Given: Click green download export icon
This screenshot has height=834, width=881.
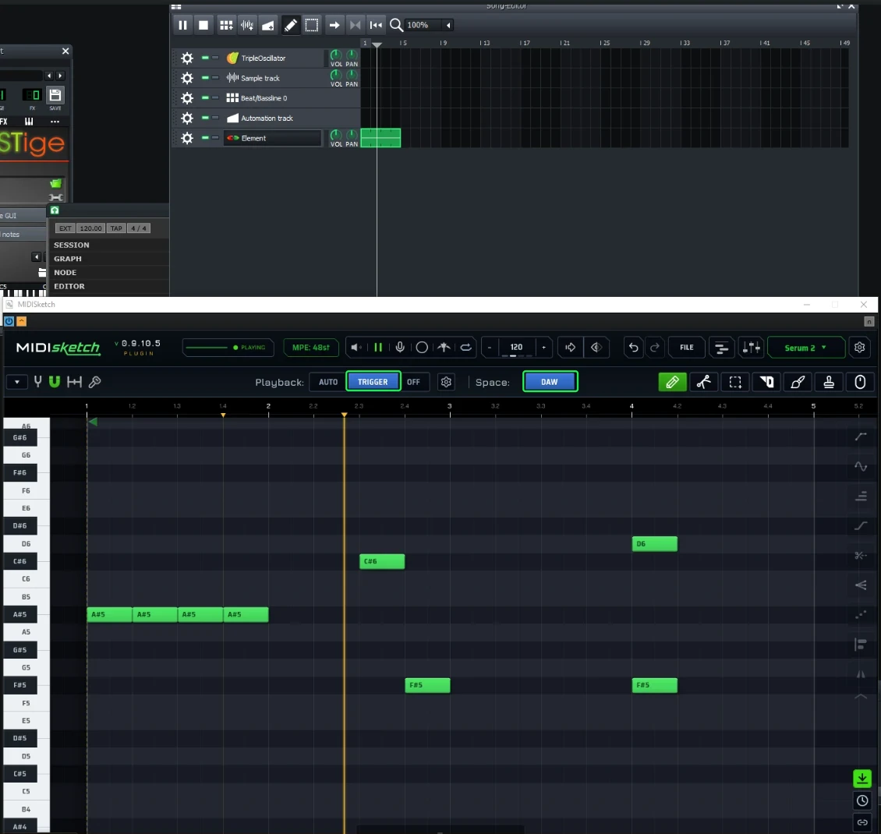Looking at the screenshot, I should 862,779.
